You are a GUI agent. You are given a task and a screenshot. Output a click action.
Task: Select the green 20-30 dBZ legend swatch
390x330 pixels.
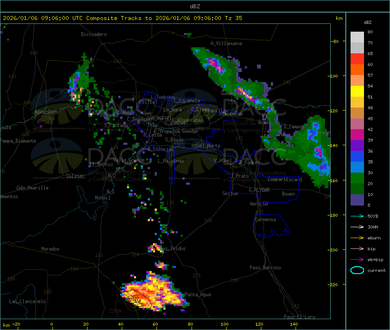(x=357, y=178)
